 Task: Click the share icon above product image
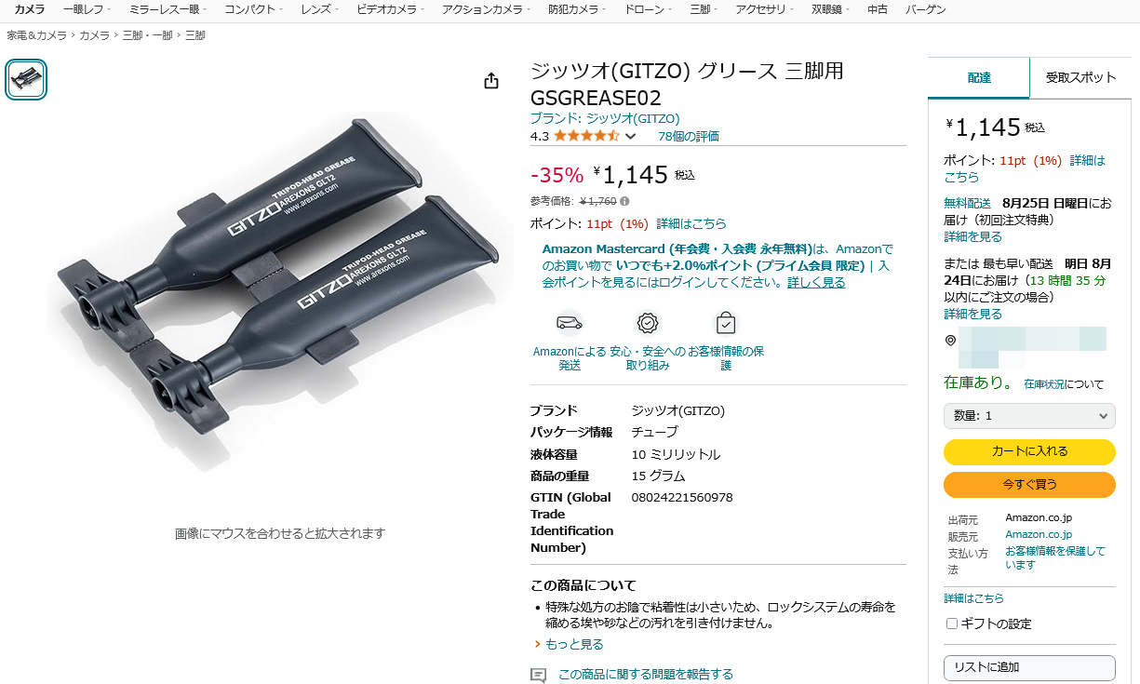coord(491,81)
